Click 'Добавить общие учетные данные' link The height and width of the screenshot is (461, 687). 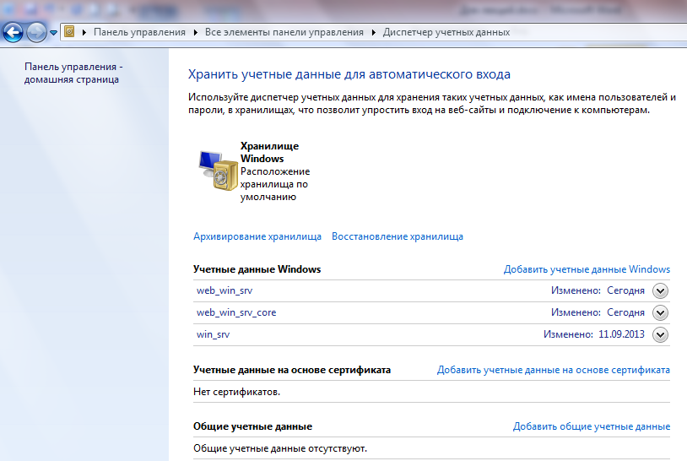(592, 426)
